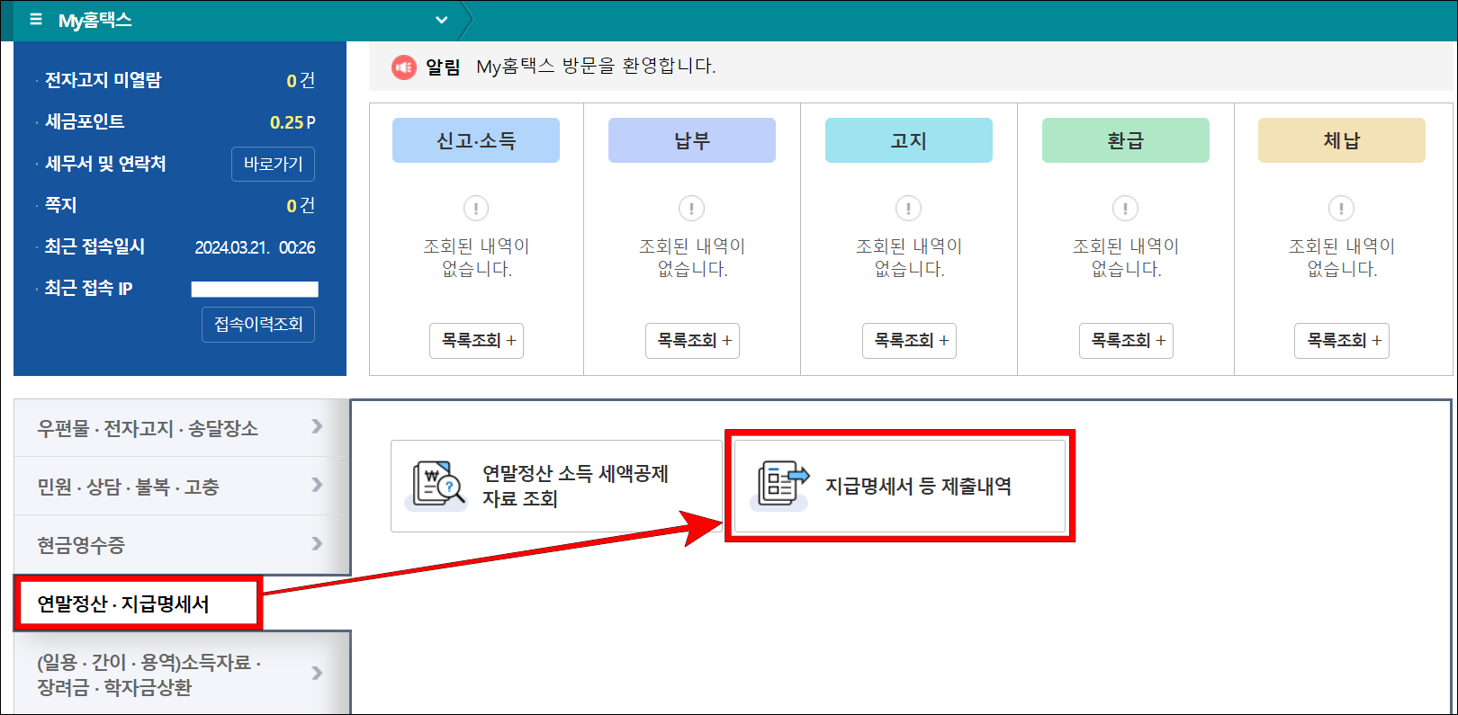Open 민원·상담·불복·고충 menu

(182, 487)
